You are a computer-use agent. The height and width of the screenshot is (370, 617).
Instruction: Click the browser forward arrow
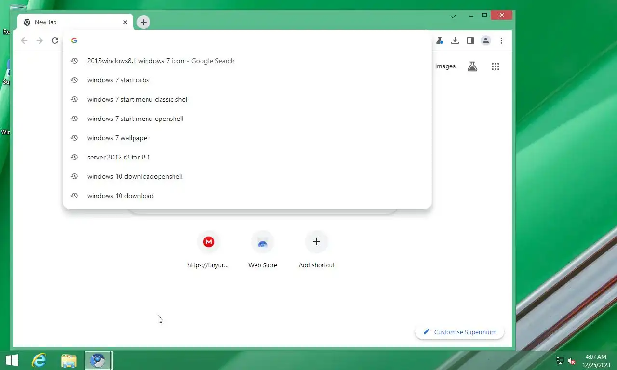point(40,41)
